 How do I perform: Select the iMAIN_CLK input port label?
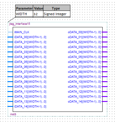coord(22,32)
